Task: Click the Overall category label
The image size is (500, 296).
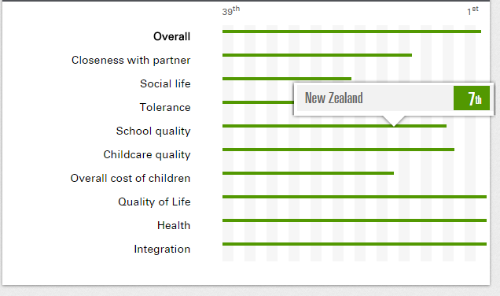Action: (171, 36)
